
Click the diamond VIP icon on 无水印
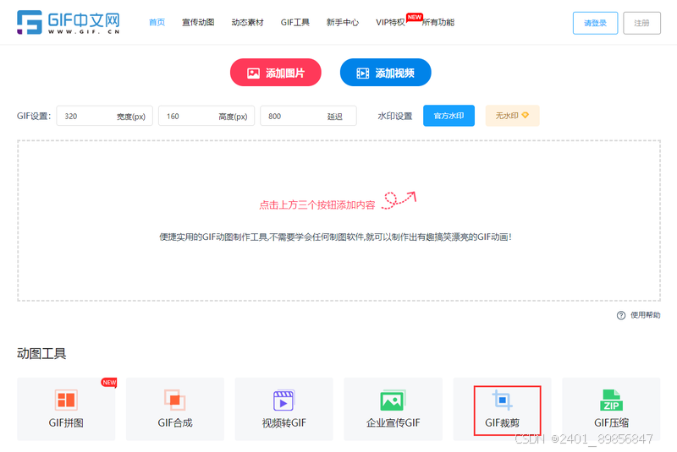(x=525, y=115)
